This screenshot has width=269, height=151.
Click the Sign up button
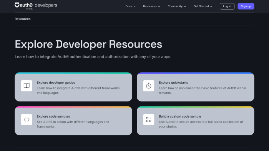pos(246,7)
